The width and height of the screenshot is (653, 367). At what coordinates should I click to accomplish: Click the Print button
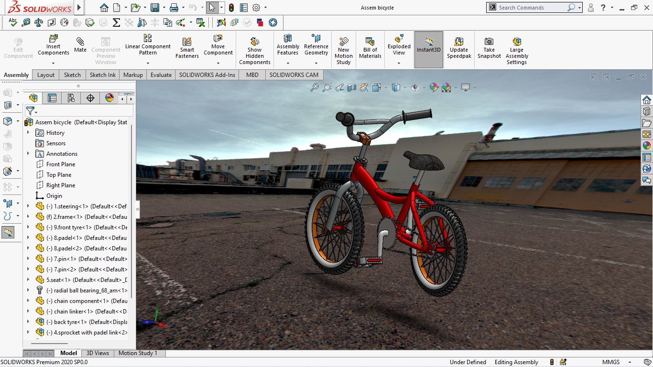(x=174, y=8)
